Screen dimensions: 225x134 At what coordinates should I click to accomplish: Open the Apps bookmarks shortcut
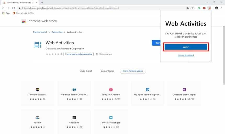point(6,13)
